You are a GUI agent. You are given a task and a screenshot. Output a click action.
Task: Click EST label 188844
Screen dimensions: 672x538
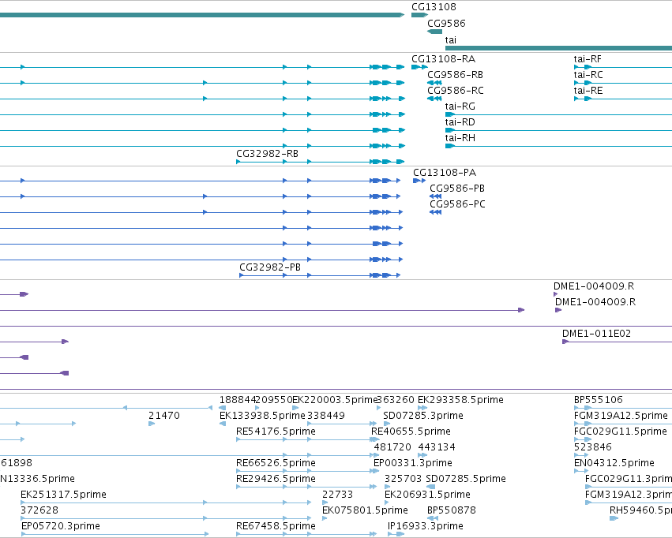click(238, 400)
